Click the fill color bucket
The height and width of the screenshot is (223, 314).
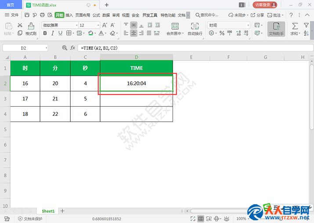click(91, 33)
